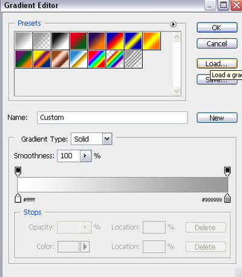Open the Smoothness slider arrow

(x=85, y=156)
